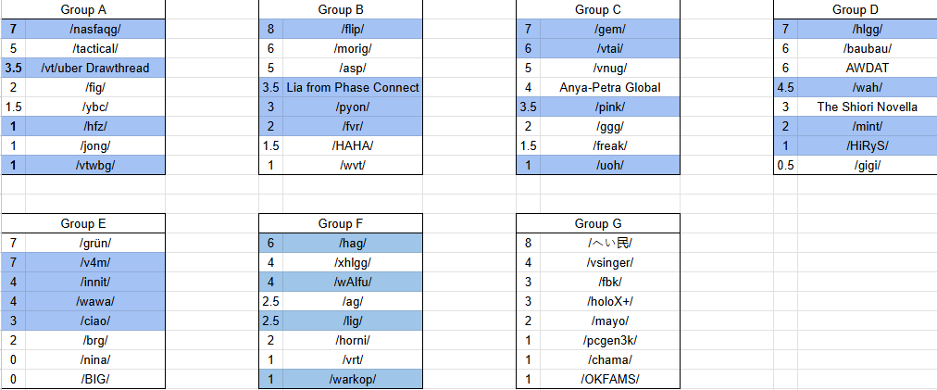Select the /warkop/ cell

click(x=353, y=379)
